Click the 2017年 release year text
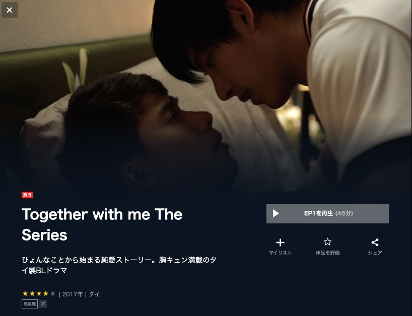Image resolution: width=412 pixels, height=316 pixels. click(x=73, y=294)
